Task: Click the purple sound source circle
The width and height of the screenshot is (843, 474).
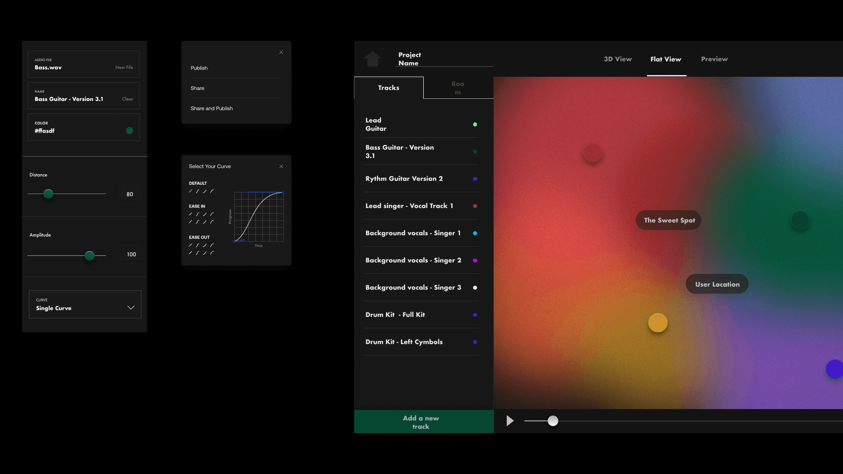Action: click(x=834, y=369)
